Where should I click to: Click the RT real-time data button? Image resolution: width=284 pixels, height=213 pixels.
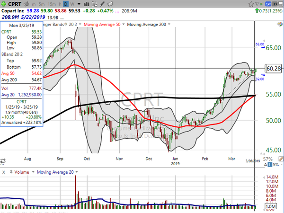pyautogui.click(x=262, y=4)
